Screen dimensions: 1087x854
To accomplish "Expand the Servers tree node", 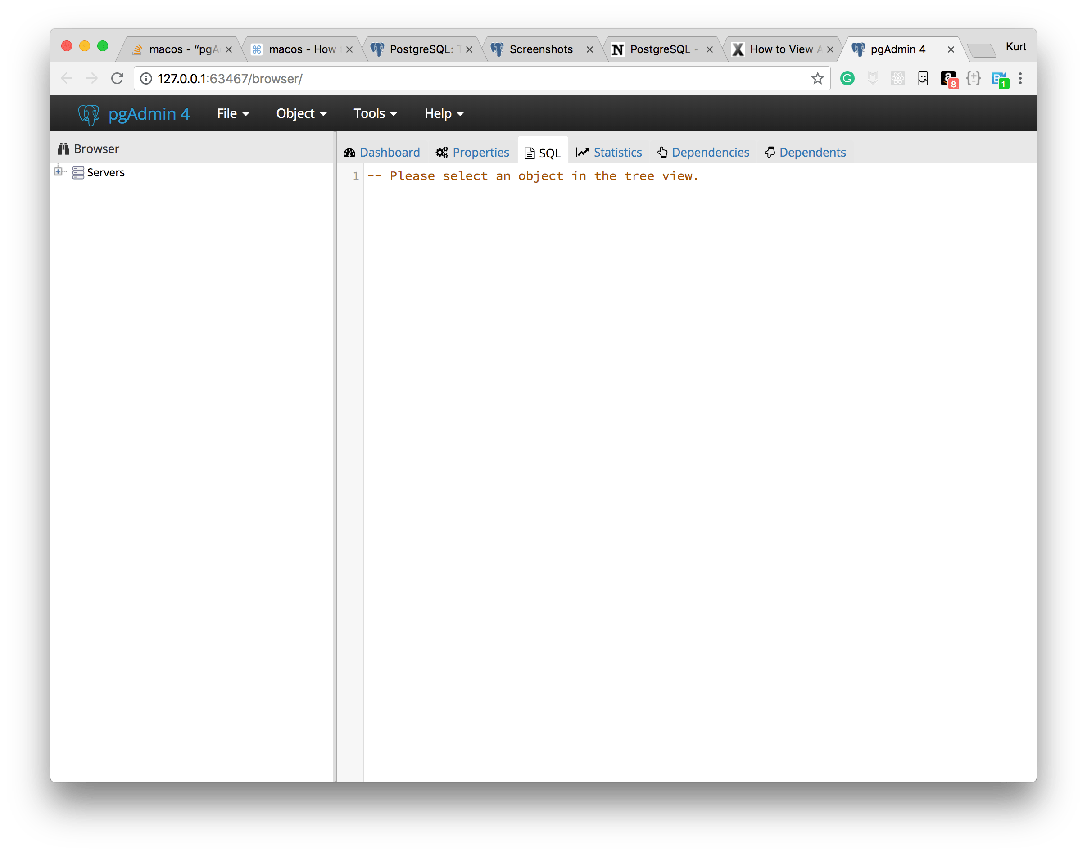I will pyautogui.click(x=59, y=171).
